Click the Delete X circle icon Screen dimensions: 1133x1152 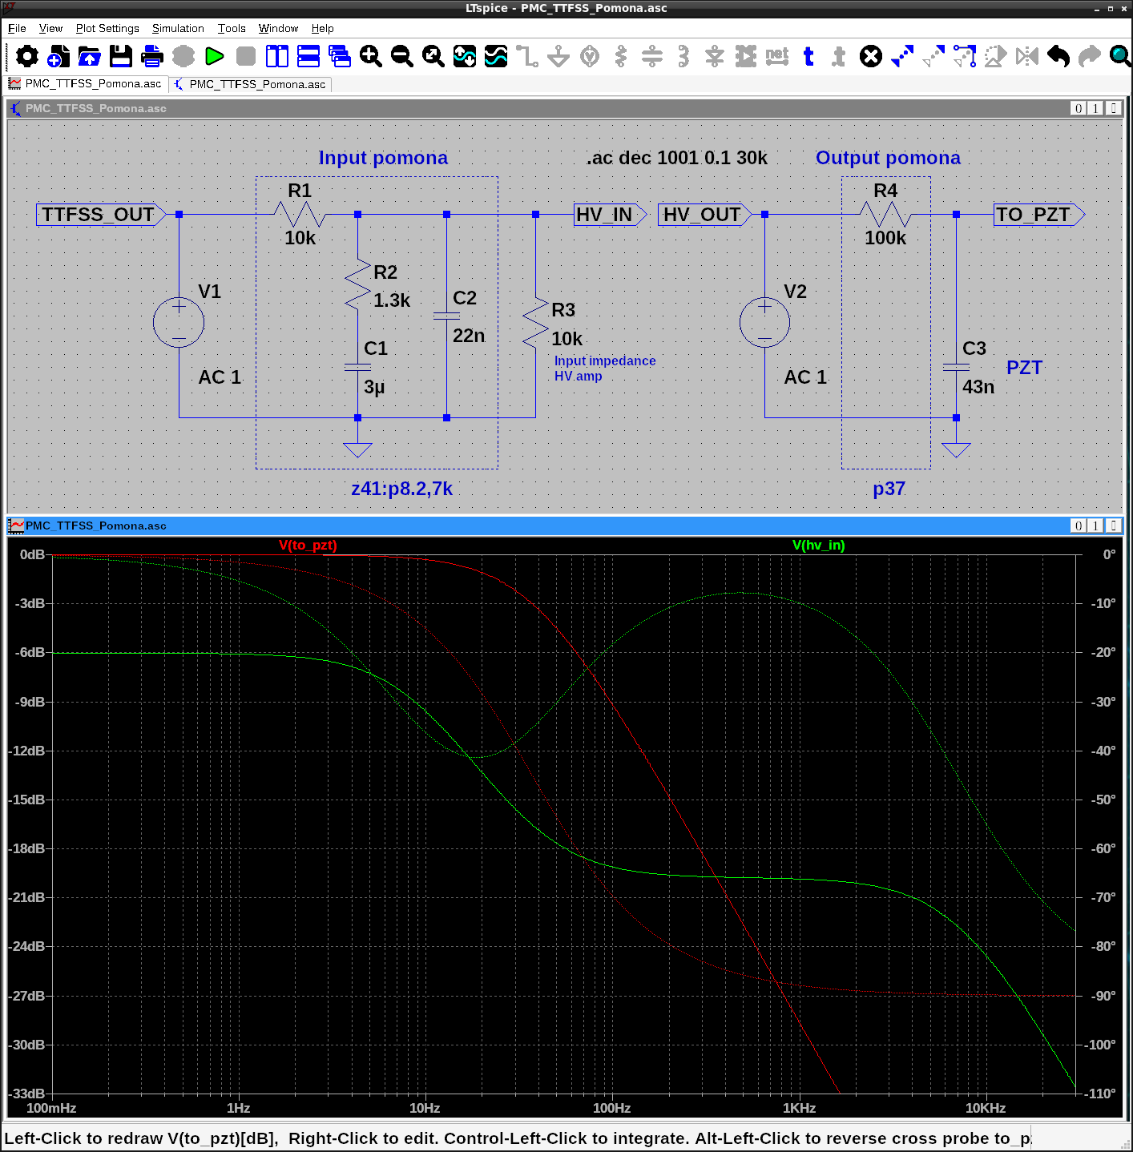pyautogui.click(x=871, y=56)
